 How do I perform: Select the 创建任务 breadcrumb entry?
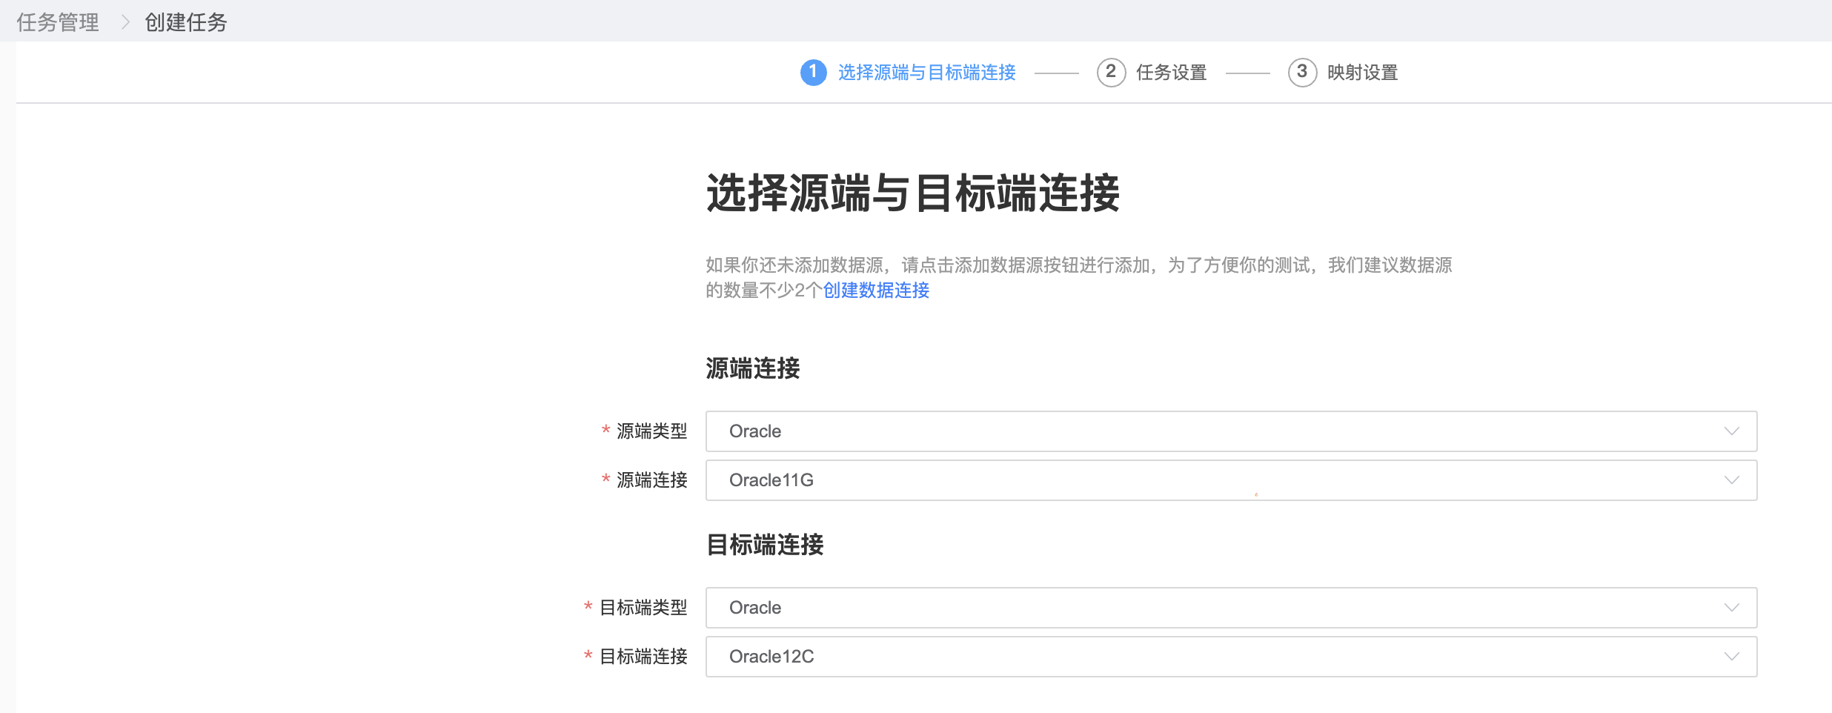tap(185, 22)
